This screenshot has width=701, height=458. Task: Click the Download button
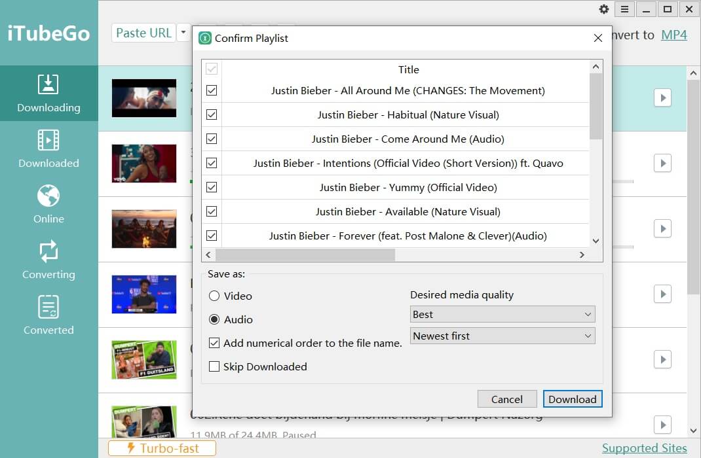pyautogui.click(x=573, y=399)
